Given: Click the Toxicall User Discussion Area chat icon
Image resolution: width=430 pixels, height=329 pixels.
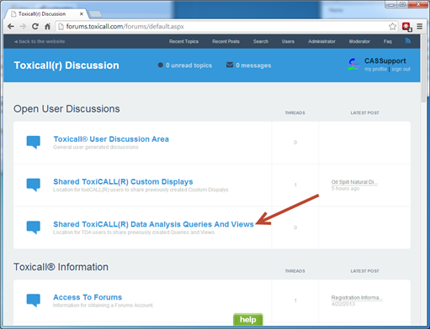Looking at the screenshot, I should point(34,143).
